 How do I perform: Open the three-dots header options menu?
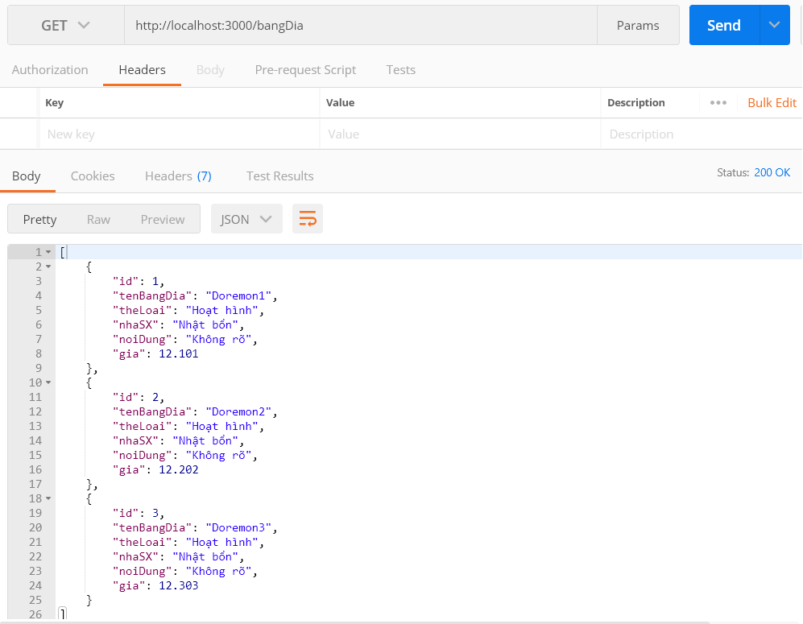718,103
